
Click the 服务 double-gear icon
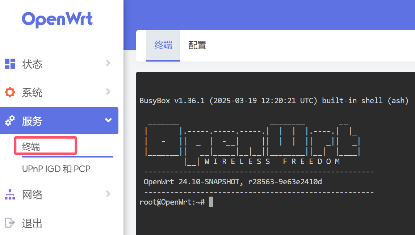click(x=10, y=121)
